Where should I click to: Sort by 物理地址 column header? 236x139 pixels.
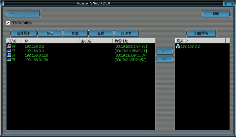click(x=131, y=41)
